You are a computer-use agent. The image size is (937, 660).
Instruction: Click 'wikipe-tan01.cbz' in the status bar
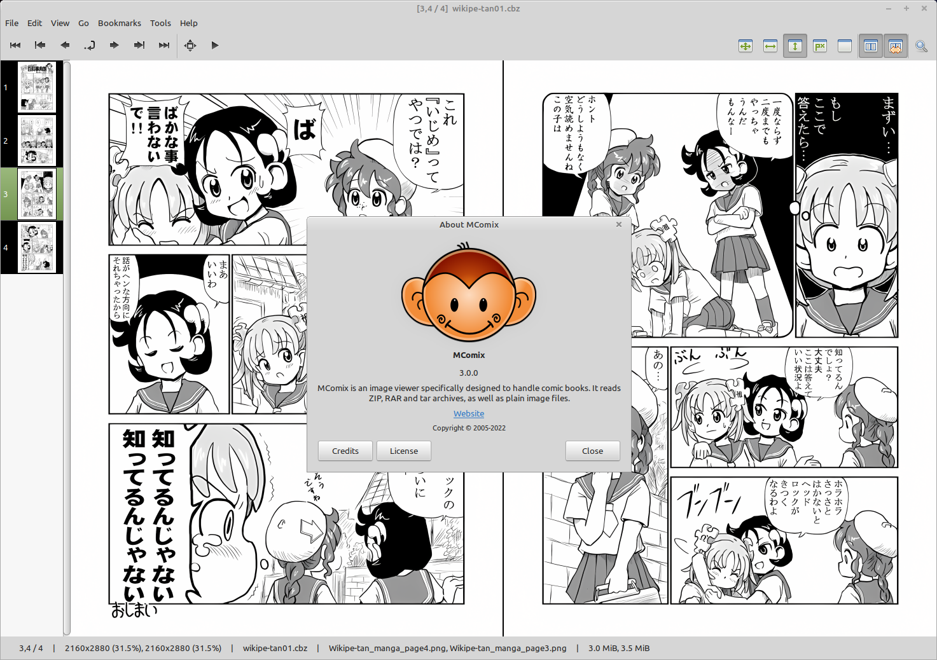[275, 649]
